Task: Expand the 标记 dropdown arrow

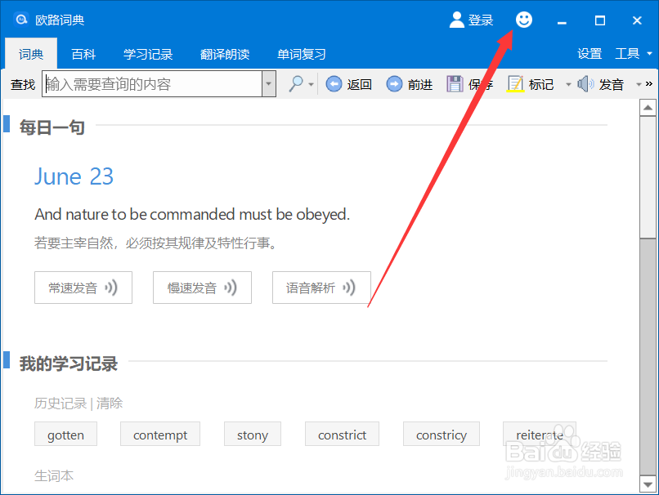Action: (x=568, y=84)
